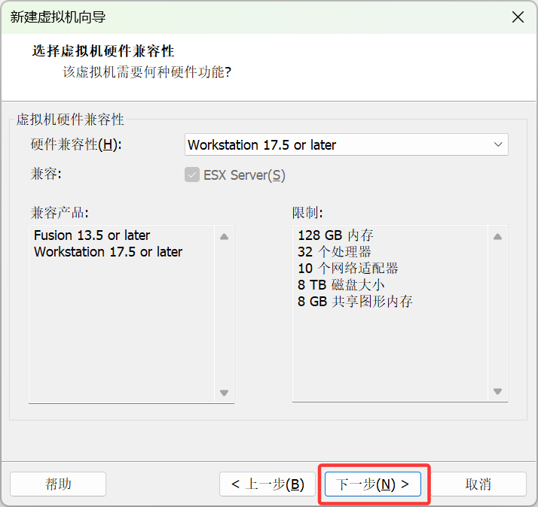Click scroll-up arrow of 限制 list
538x507 pixels.
(x=497, y=236)
